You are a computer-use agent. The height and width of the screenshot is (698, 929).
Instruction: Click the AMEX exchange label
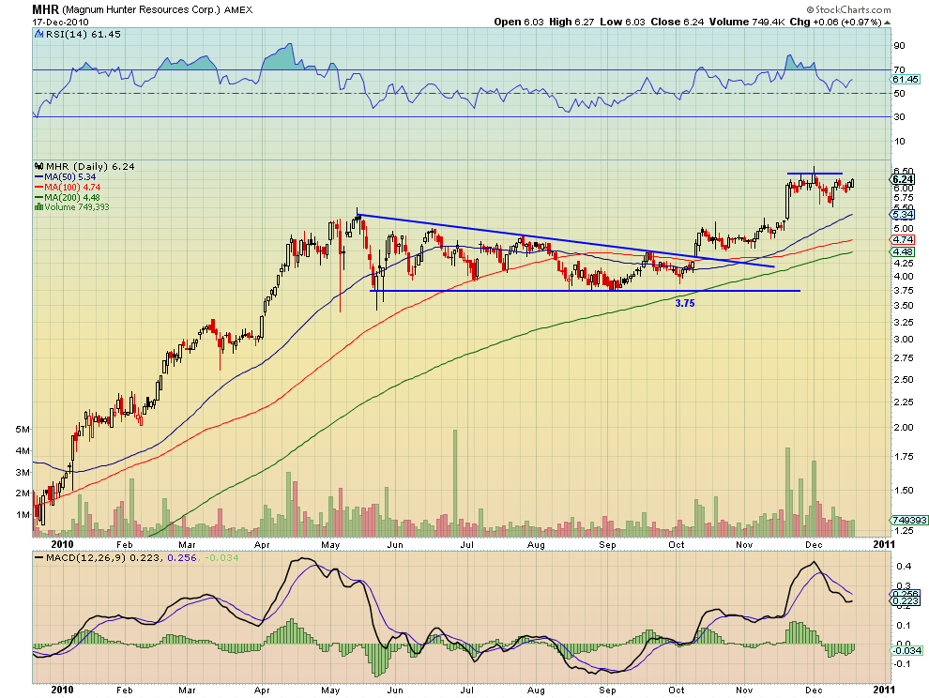[x=238, y=10]
